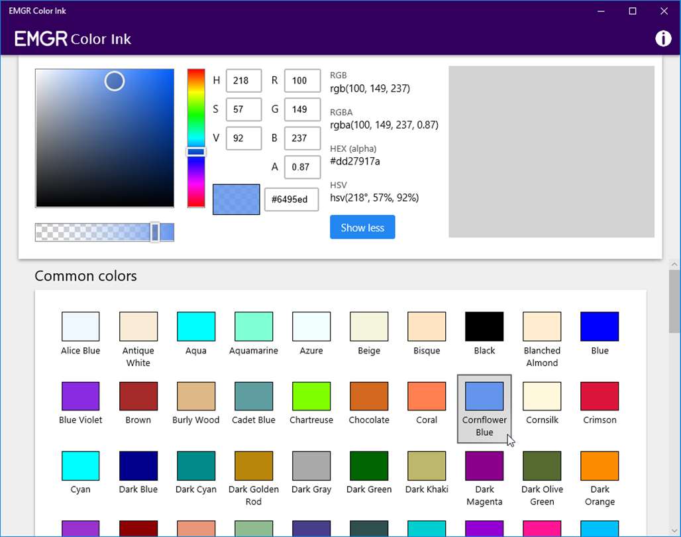Select the Dark Golden Rod swatch
Viewport: 681px width, 537px height.
click(x=254, y=465)
